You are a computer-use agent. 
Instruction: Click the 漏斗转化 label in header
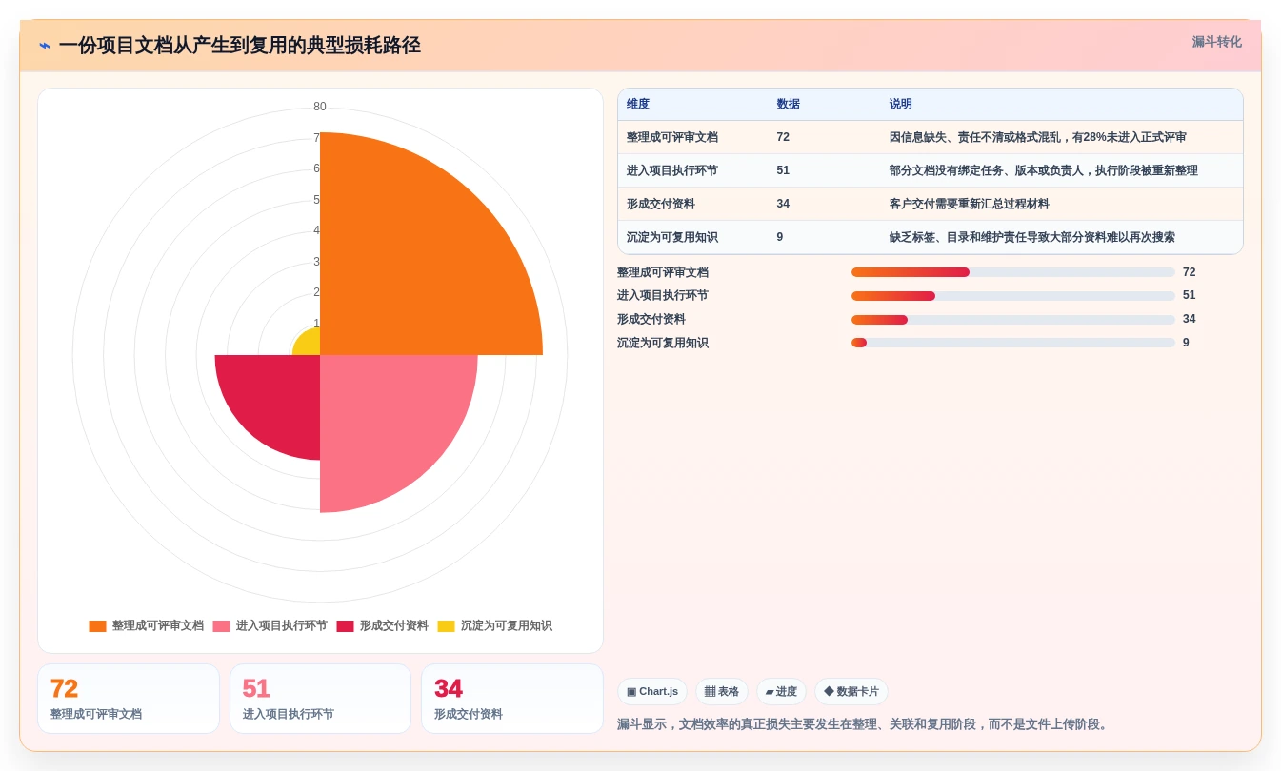pos(1216,42)
